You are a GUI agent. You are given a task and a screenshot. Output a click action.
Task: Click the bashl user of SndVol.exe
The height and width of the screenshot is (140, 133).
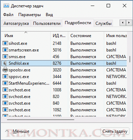pos(111,63)
